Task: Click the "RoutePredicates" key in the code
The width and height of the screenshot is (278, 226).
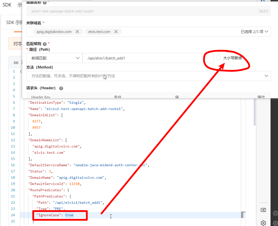Action: pyautogui.click(x=46, y=190)
